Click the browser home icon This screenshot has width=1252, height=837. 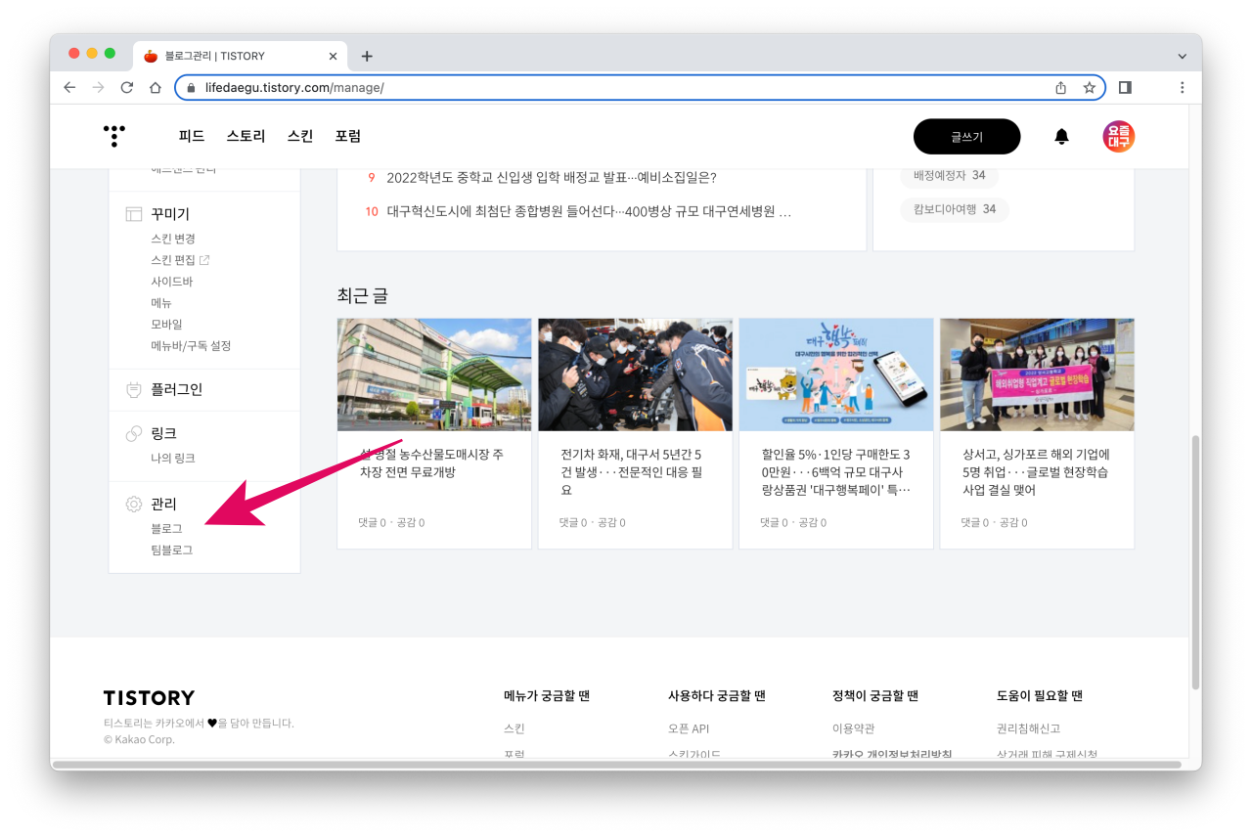[x=156, y=87]
